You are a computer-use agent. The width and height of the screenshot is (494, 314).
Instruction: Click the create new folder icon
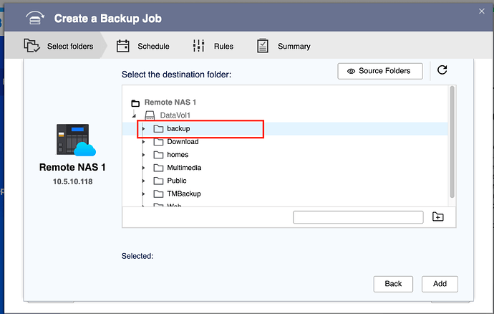tap(438, 217)
